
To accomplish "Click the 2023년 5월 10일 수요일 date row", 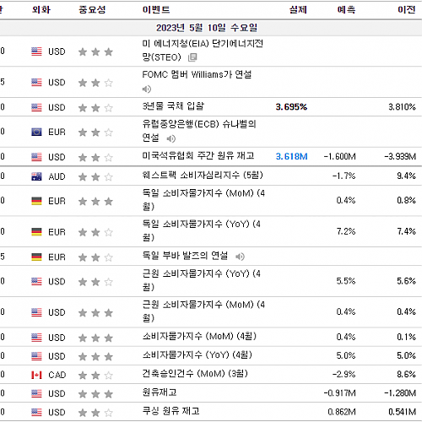I will (x=207, y=28).
